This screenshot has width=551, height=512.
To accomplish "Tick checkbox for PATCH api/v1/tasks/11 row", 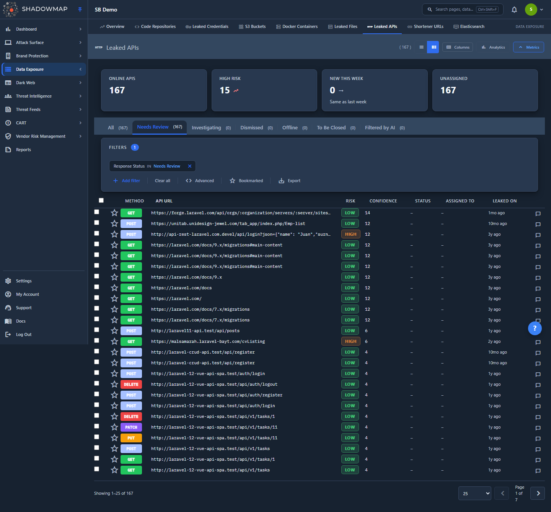I will (x=96, y=426).
